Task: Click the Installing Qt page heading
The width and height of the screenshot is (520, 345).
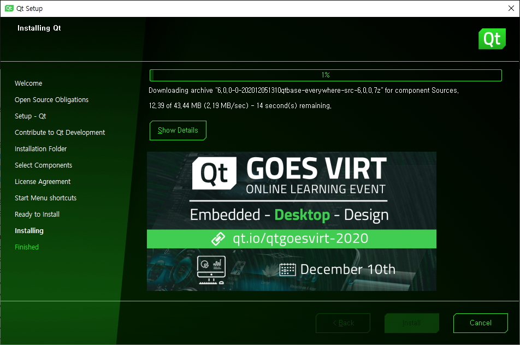Action: click(39, 28)
